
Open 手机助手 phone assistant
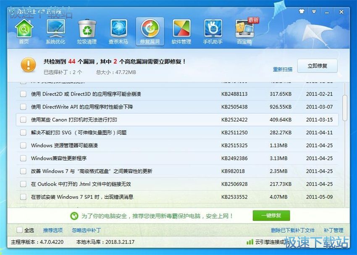coord(213,32)
